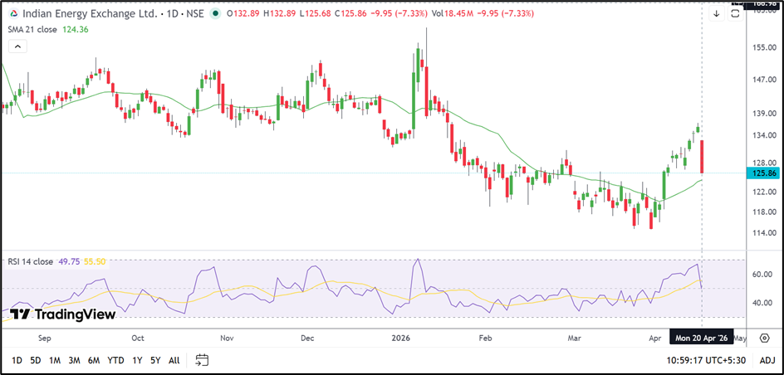
Task: Select the YTD time range
Action: point(116,360)
